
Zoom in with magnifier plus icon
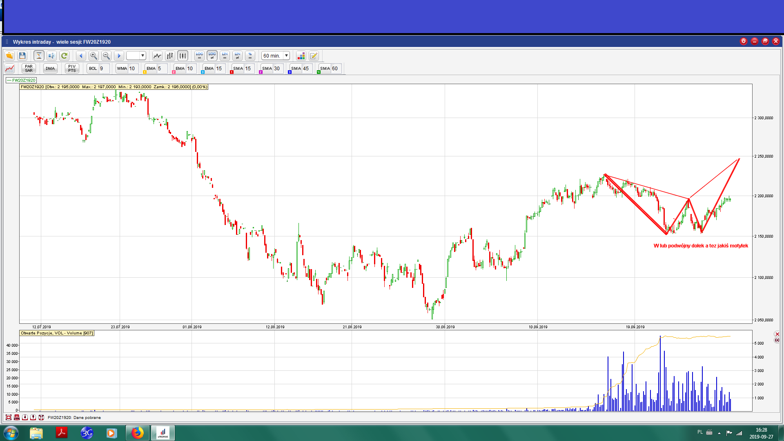94,56
